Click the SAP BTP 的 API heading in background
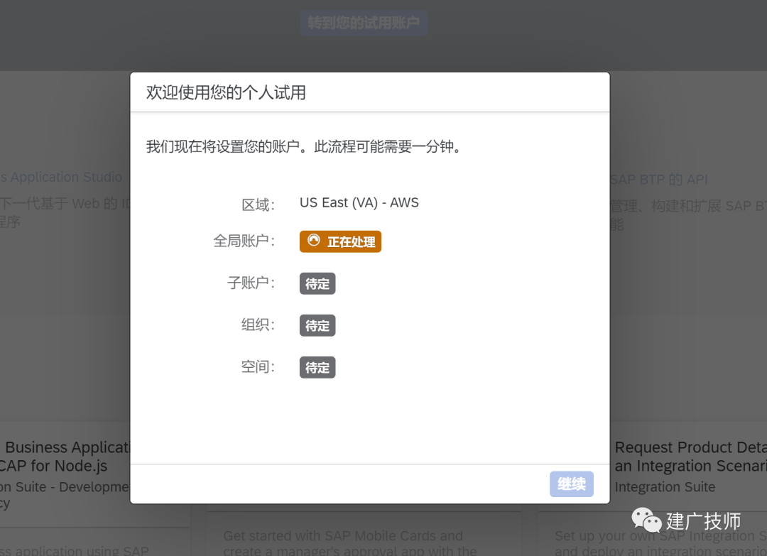The image size is (767, 556). tap(659, 180)
